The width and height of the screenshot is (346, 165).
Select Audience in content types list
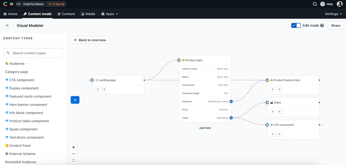point(15,63)
